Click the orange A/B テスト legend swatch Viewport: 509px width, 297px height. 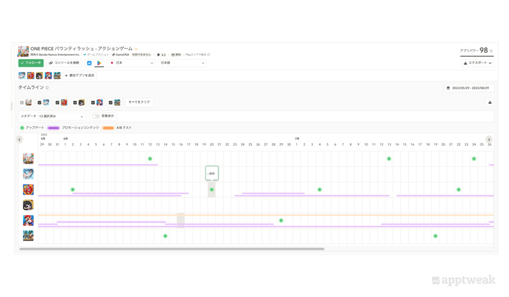click(x=108, y=128)
